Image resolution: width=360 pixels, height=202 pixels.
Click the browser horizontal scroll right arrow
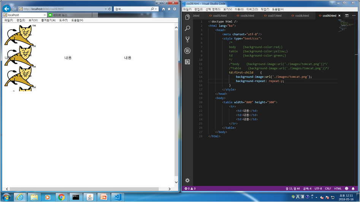[170, 189]
